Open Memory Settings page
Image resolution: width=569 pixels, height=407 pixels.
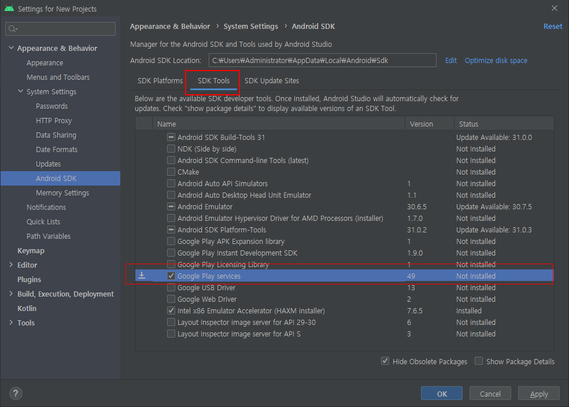click(62, 193)
